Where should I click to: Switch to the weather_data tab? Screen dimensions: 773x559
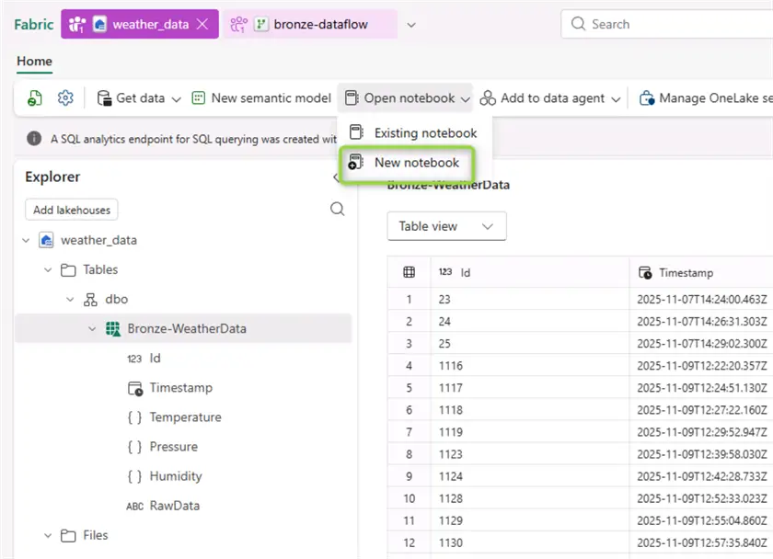tap(140, 24)
